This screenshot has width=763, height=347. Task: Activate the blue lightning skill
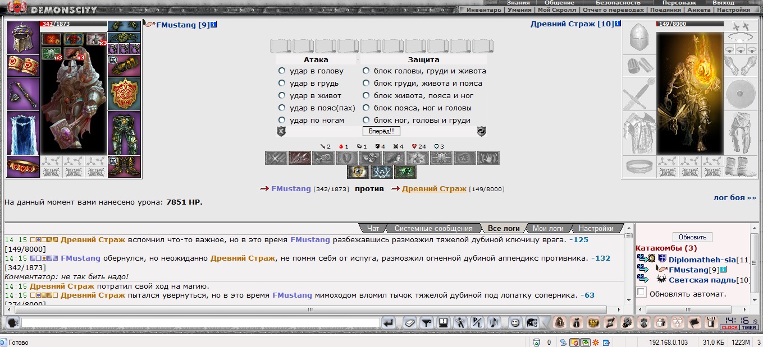click(x=382, y=172)
